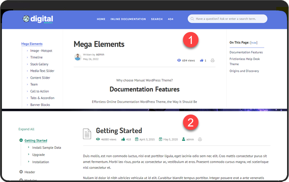Image resolution: width=289 pixels, height=182 pixels.
Task: Click print icon beside Mega Elements likes
Action: pyautogui.click(x=212, y=61)
